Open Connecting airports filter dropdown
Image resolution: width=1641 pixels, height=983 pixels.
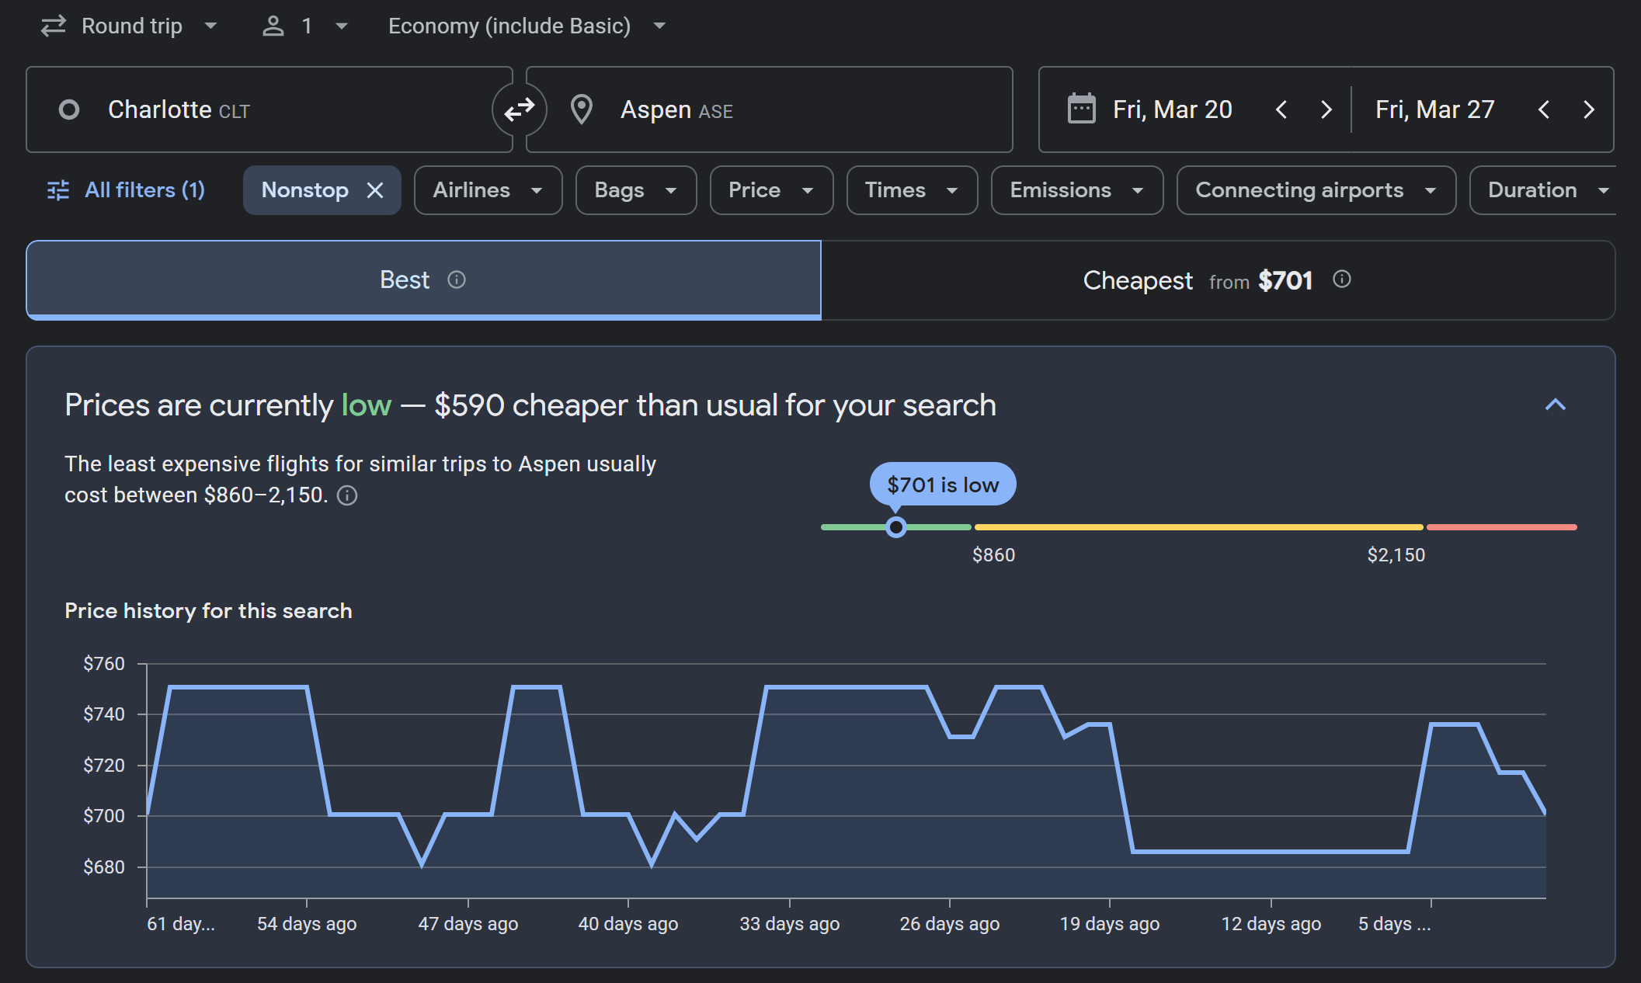pos(1316,190)
